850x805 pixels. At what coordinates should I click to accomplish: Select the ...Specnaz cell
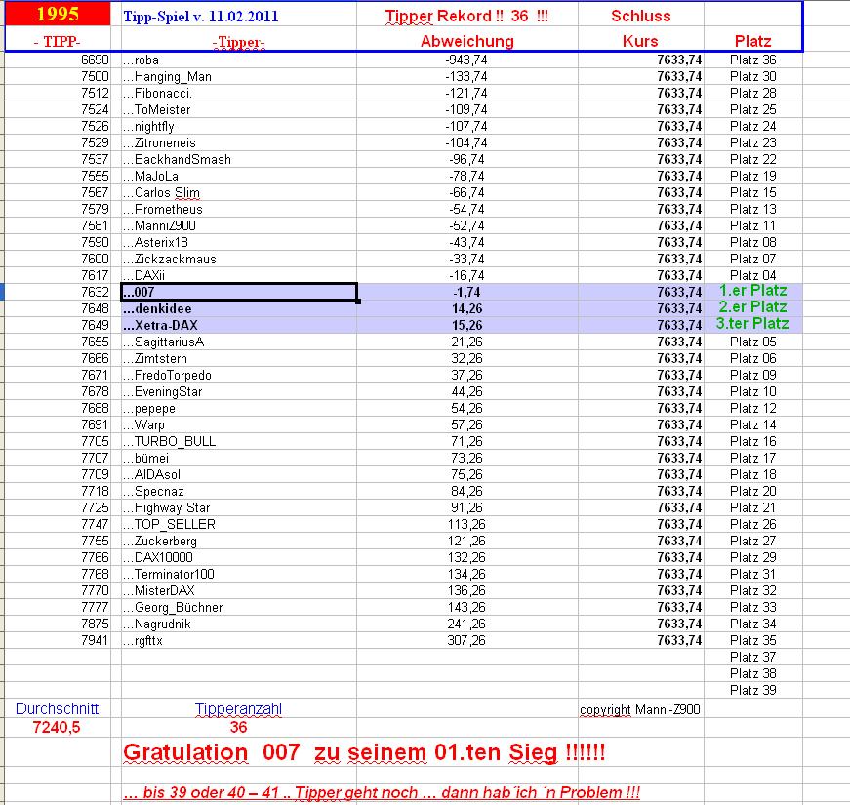tap(239, 491)
